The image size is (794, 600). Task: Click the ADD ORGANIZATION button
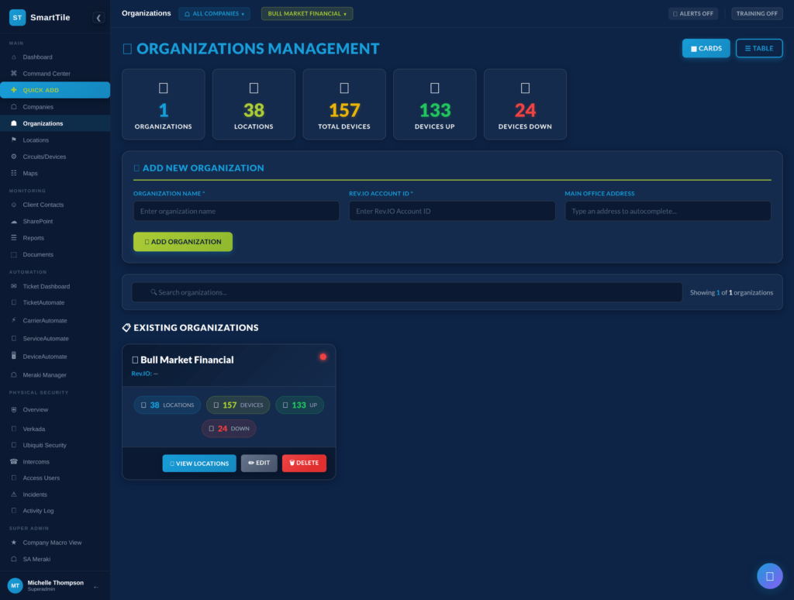click(183, 242)
